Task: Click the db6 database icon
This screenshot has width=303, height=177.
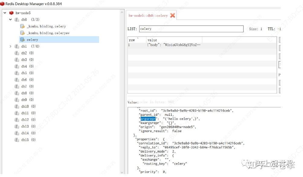Action: click(x=17, y=80)
